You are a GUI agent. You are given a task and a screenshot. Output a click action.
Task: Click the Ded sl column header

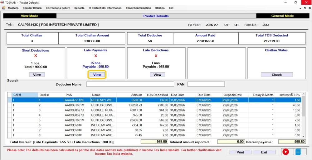pyautogui.click(x=51, y=95)
